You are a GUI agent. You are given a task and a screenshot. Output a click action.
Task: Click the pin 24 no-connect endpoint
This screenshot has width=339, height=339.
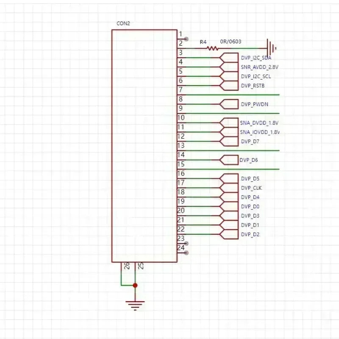(186, 253)
